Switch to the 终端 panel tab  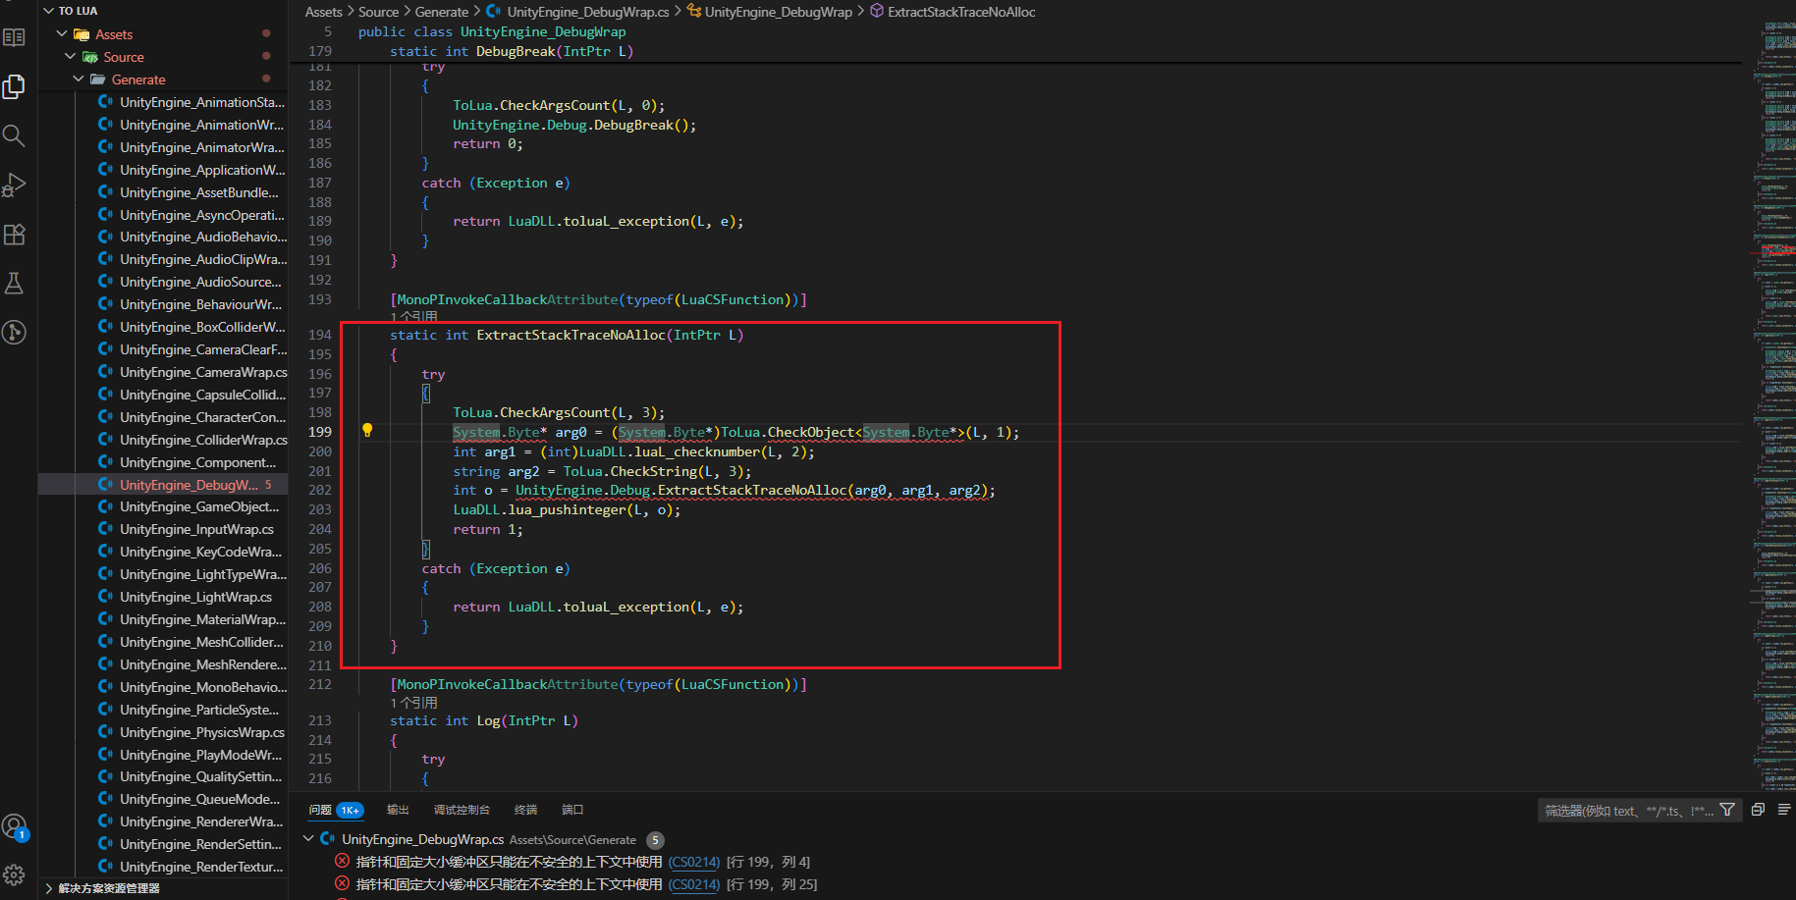(x=525, y=809)
